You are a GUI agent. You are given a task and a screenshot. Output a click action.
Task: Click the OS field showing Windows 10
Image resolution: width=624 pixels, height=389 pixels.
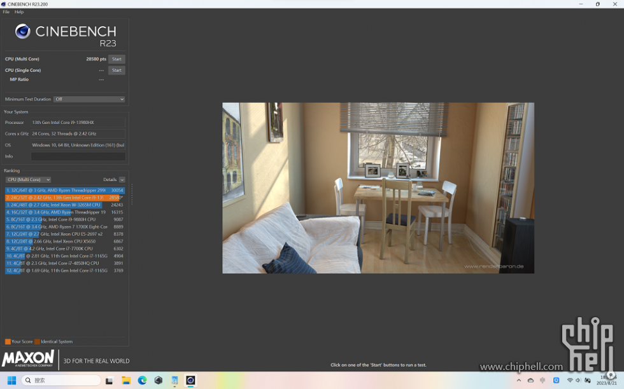[78, 145]
